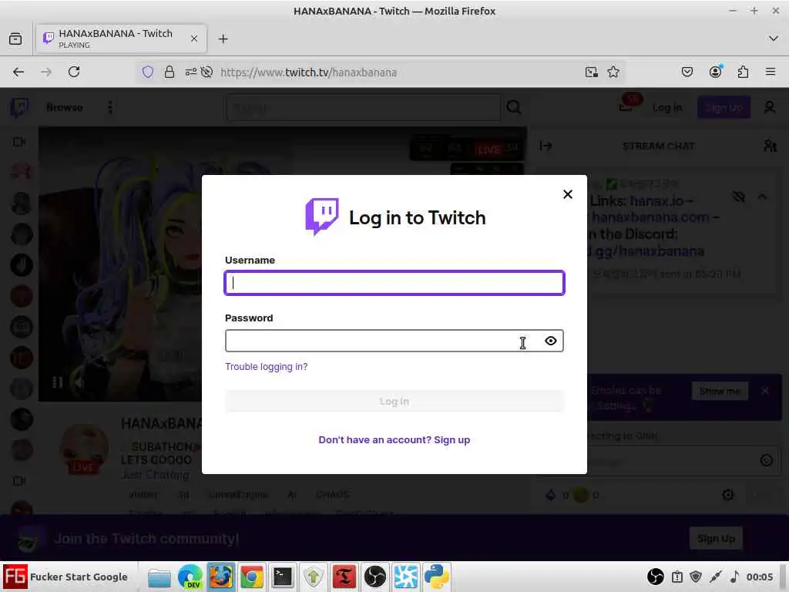Click the Twitch home logo in header
The width and height of the screenshot is (789, 592).
click(x=19, y=107)
